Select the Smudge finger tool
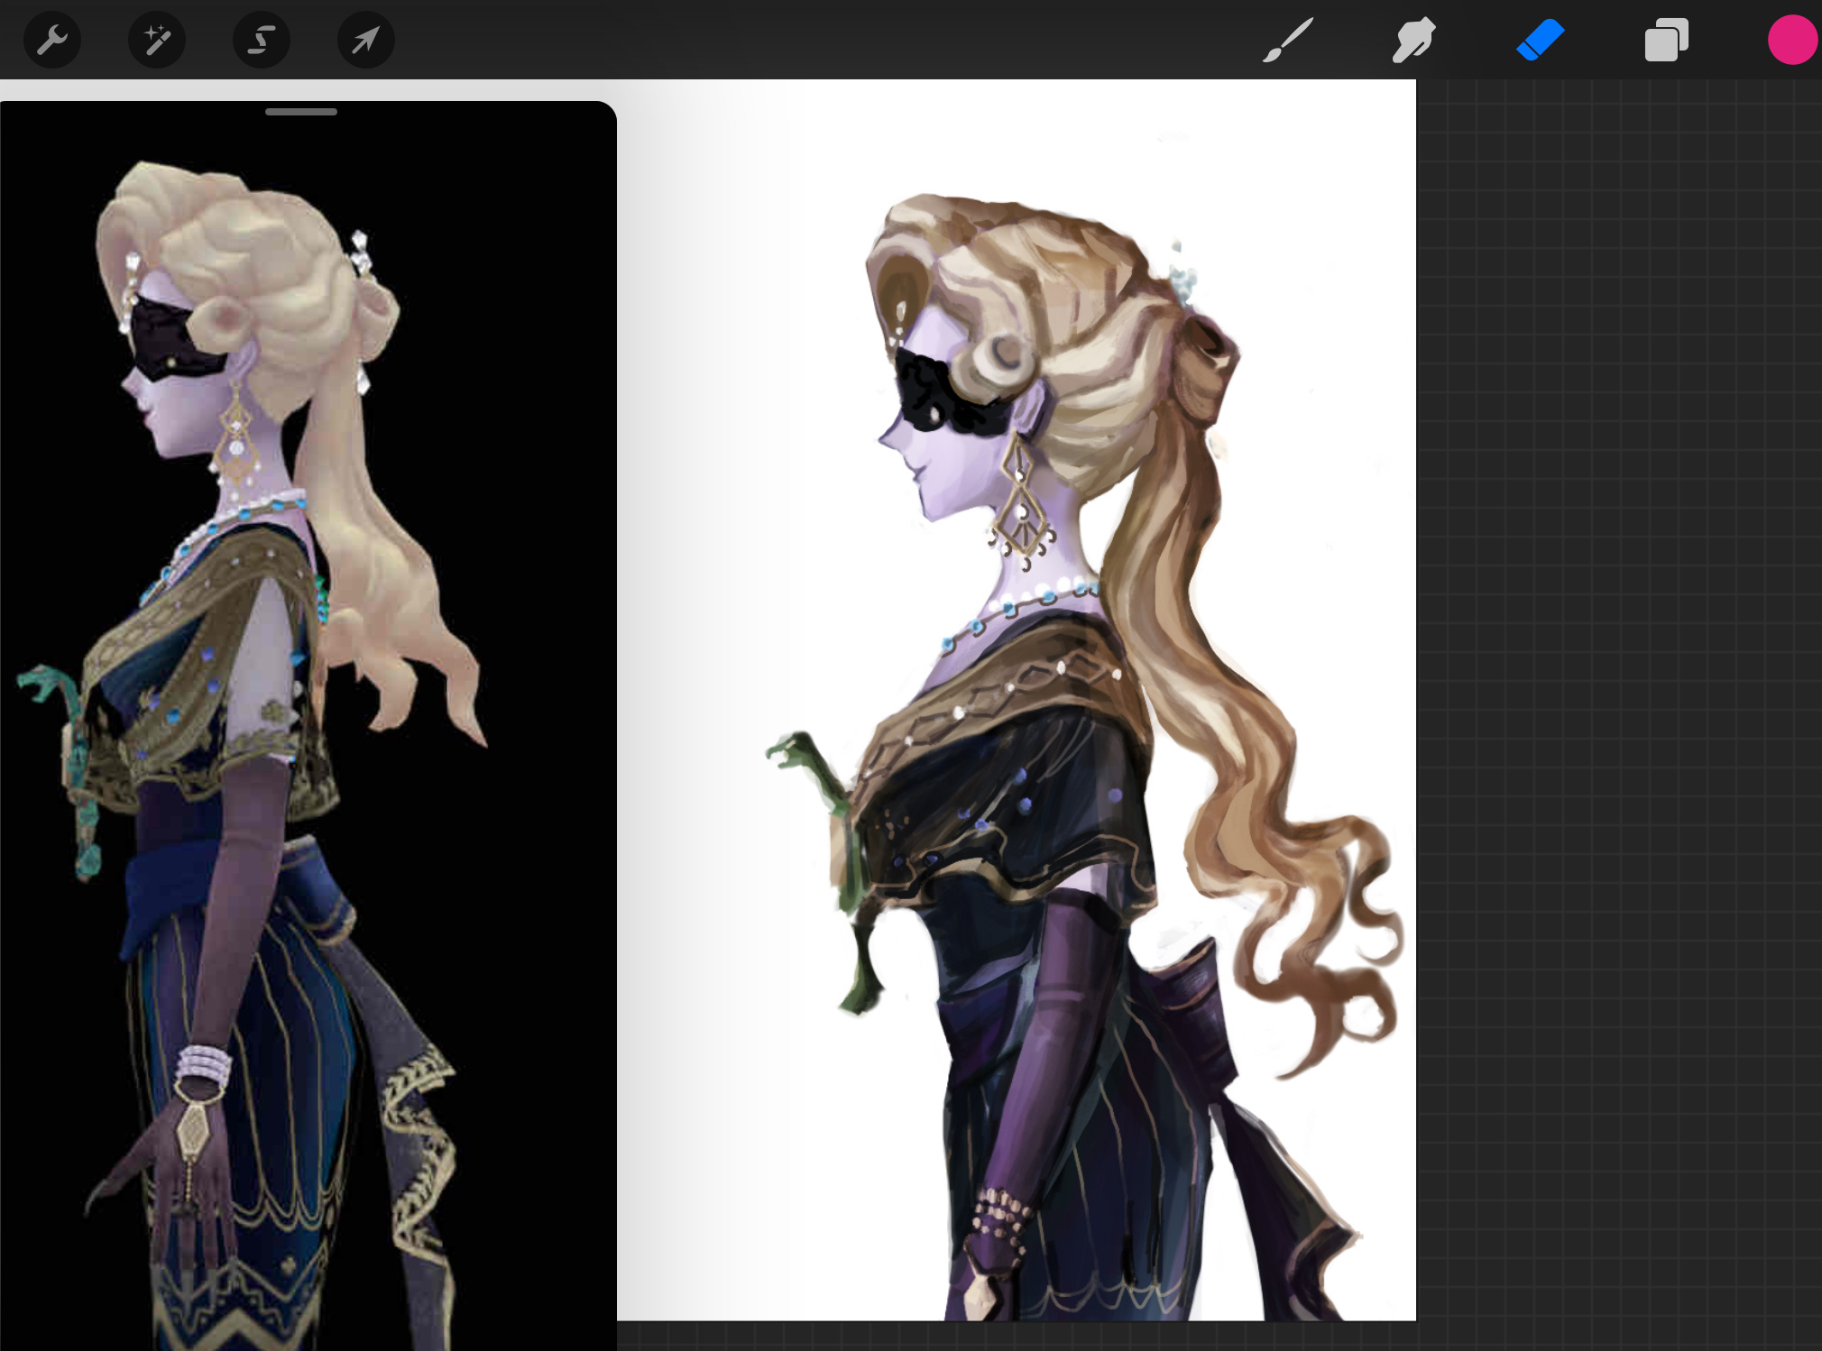 click(x=1413, y=40)
